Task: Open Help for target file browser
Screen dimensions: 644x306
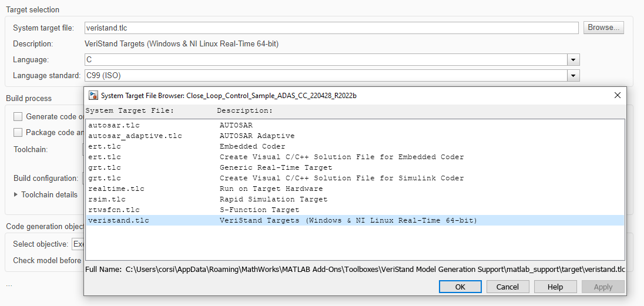Action: pyautogui.click(x=555, y=287)
